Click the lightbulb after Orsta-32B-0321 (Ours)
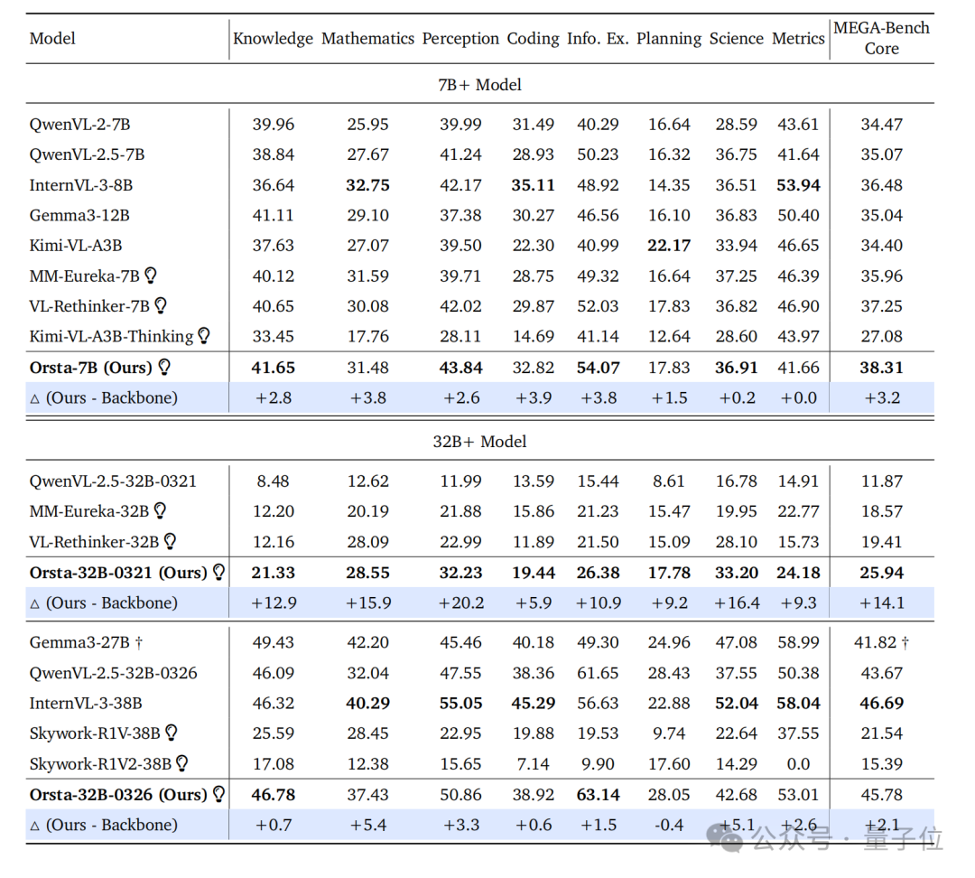The image size is (975, 878). (x=218, y=572)
